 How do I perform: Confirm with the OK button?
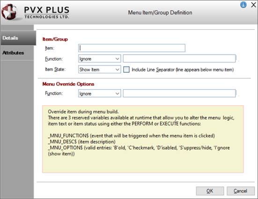pyautogui.click(x=210, y=191)
